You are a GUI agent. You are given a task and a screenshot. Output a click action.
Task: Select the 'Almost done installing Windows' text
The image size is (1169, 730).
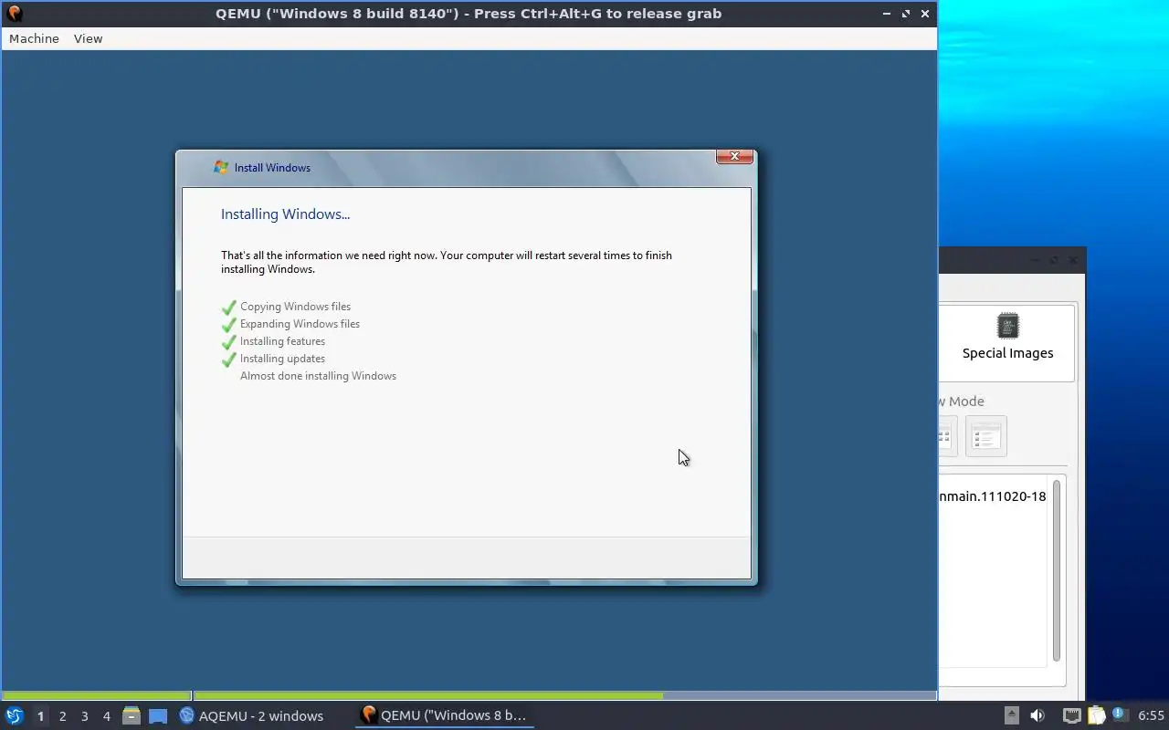(x=318, y=376)
